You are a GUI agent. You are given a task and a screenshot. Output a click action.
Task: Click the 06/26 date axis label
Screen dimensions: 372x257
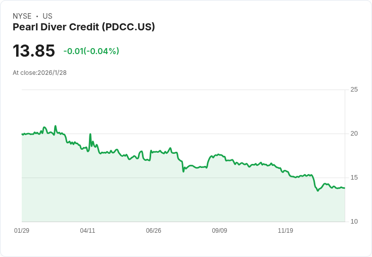point(154,231)
